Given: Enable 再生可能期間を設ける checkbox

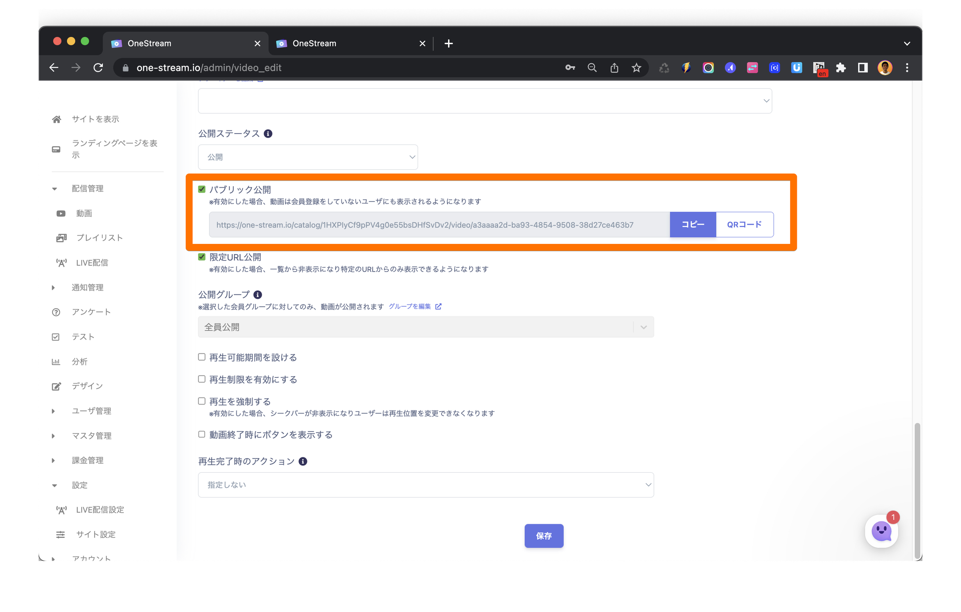Looking at the screenshot, I should (202, 357).
